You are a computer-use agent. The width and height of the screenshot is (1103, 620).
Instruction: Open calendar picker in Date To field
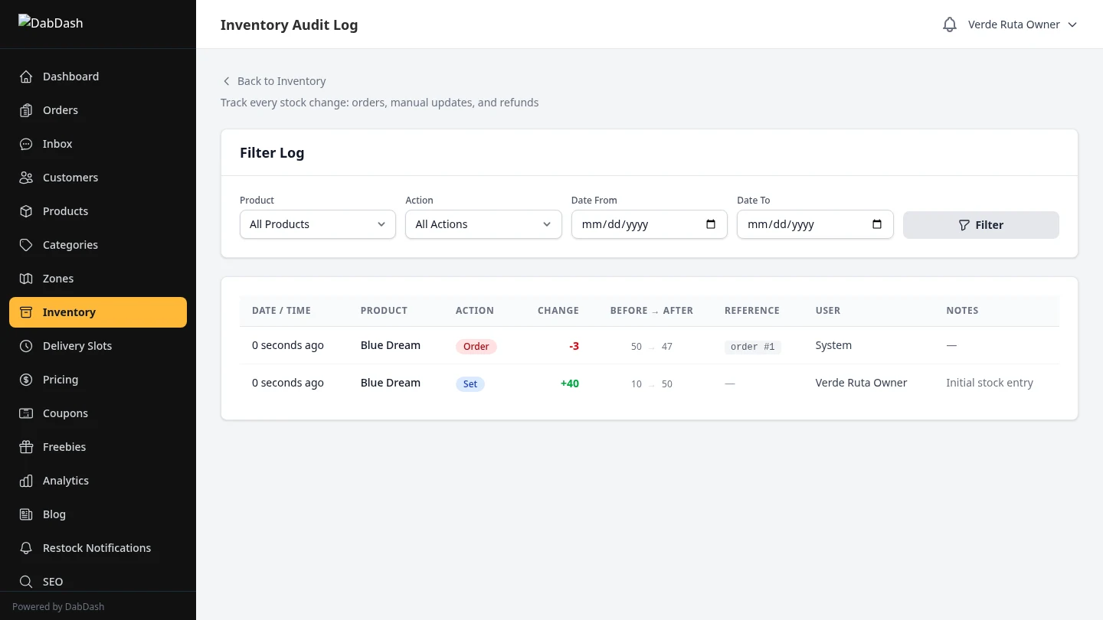pos(877,224)
